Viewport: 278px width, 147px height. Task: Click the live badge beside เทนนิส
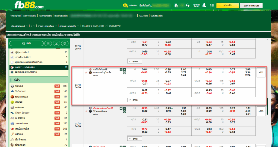point(57,102)
